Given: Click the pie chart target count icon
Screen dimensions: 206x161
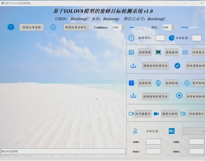Looking at the screenshot, I should [x=171, y=38].
